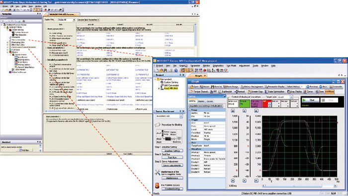Collapse the Trigger section in Setting panel
Screen dimensions: 348x196
pyautogui.click(x=190, y=120)
